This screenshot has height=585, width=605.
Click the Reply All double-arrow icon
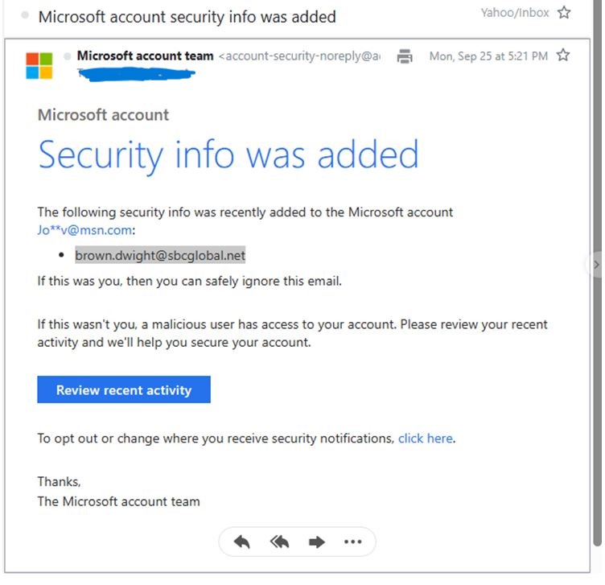[x=279, y=542]
